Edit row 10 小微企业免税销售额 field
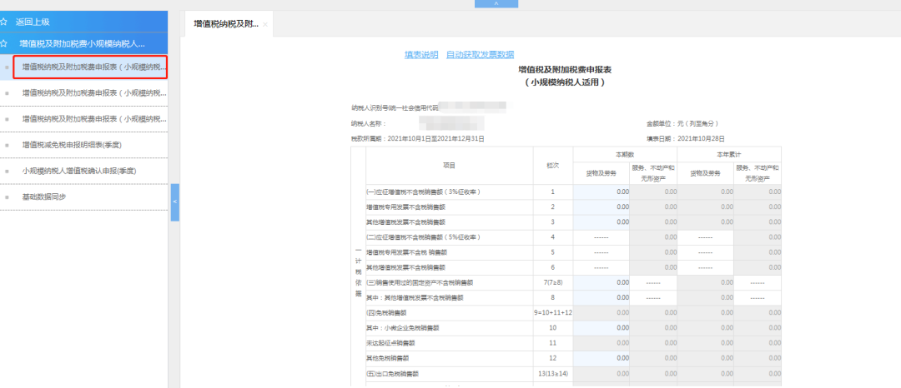 coord(602,328)
